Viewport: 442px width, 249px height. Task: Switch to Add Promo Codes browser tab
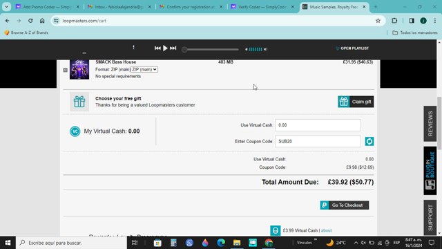click(47, 7)
